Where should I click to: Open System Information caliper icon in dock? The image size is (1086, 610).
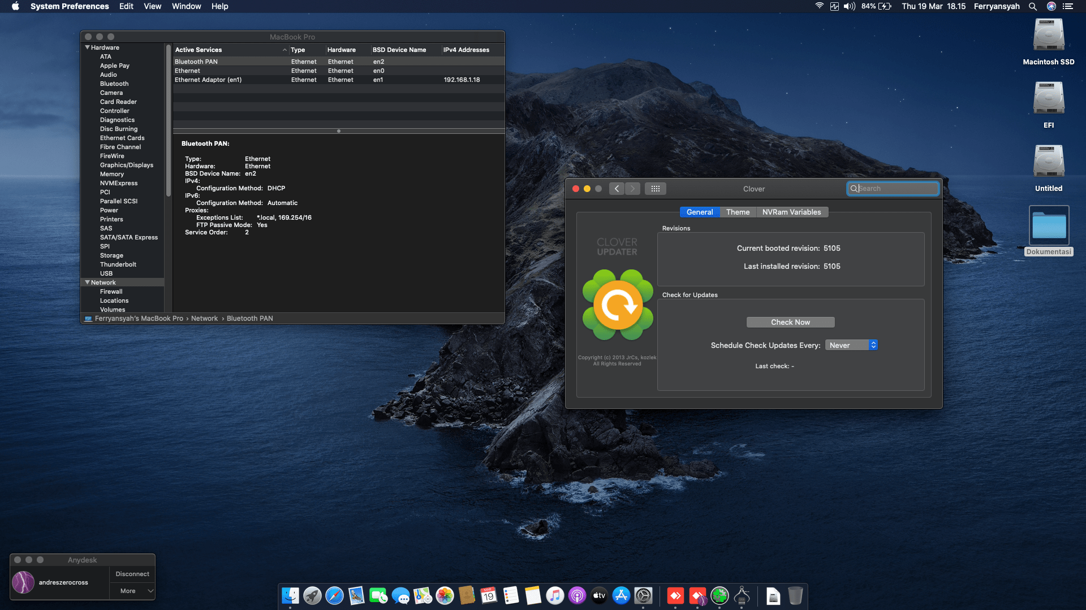742,595
